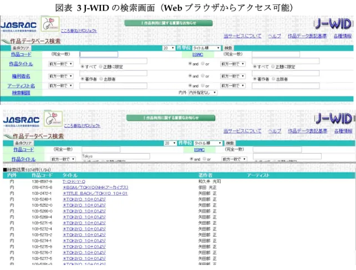Image resolution: width=356 pixels, height=270 pixels.
Task: Click the こころ音 heart icon on the Tokyo results page
Action: coord(53,119)
